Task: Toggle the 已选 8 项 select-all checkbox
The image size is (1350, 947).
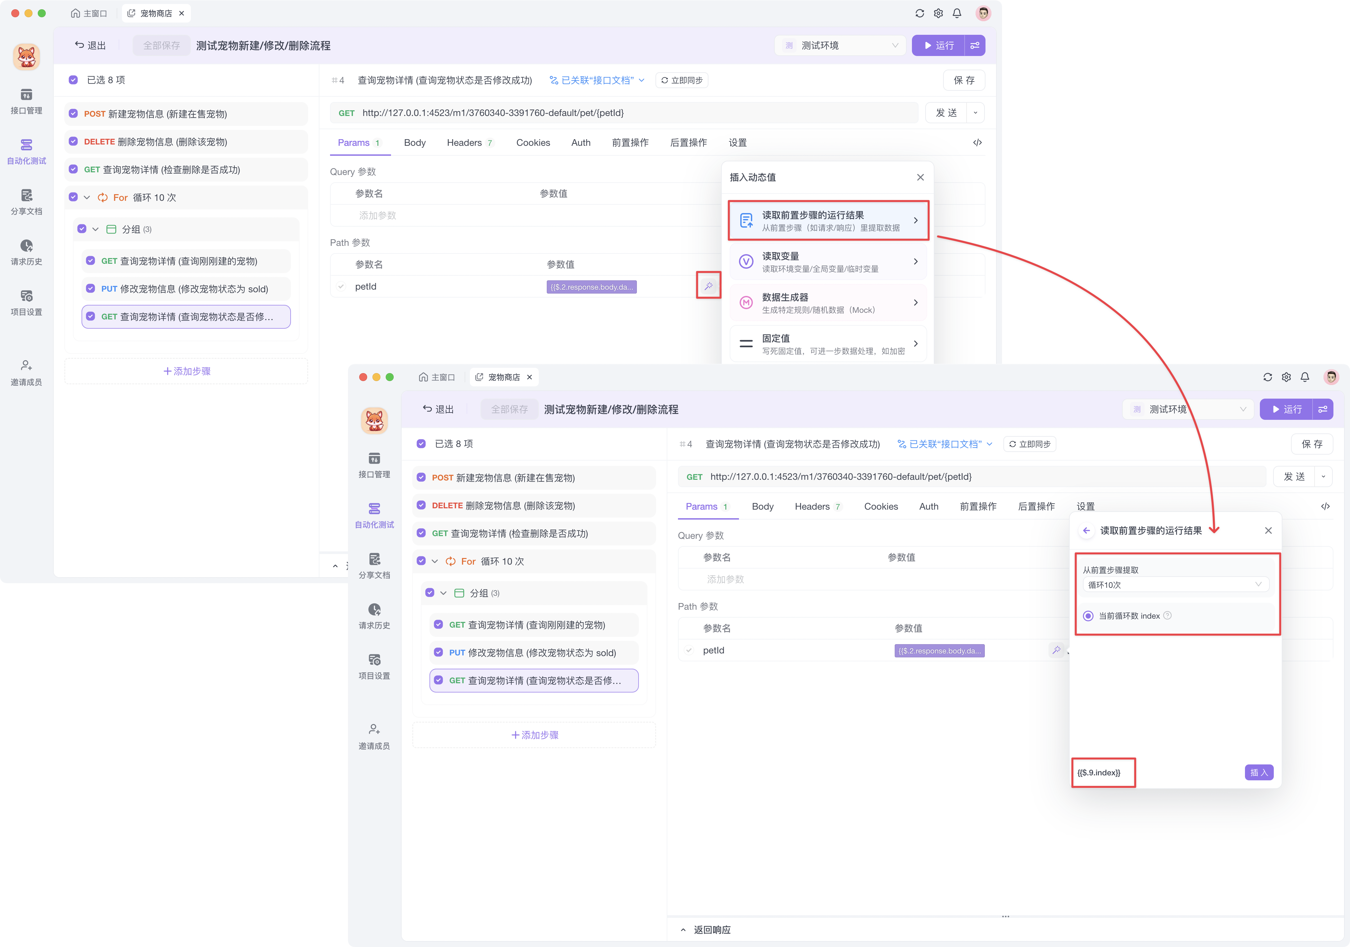Action: pyautogui.click(x=74, y=80)
